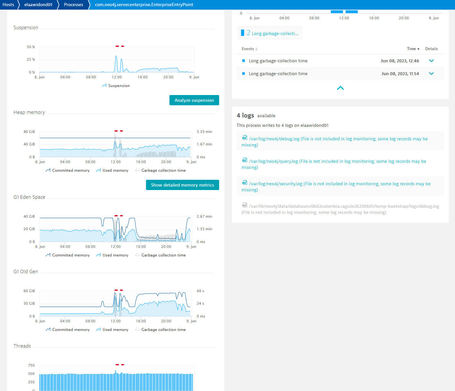Viewport: 455px width, 391px height.
Task: Navigate to Processes in the breadcrumb
Action: (x=73, y=4)
